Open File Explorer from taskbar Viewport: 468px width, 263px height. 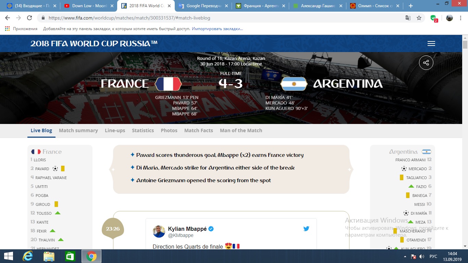point(49,256)
